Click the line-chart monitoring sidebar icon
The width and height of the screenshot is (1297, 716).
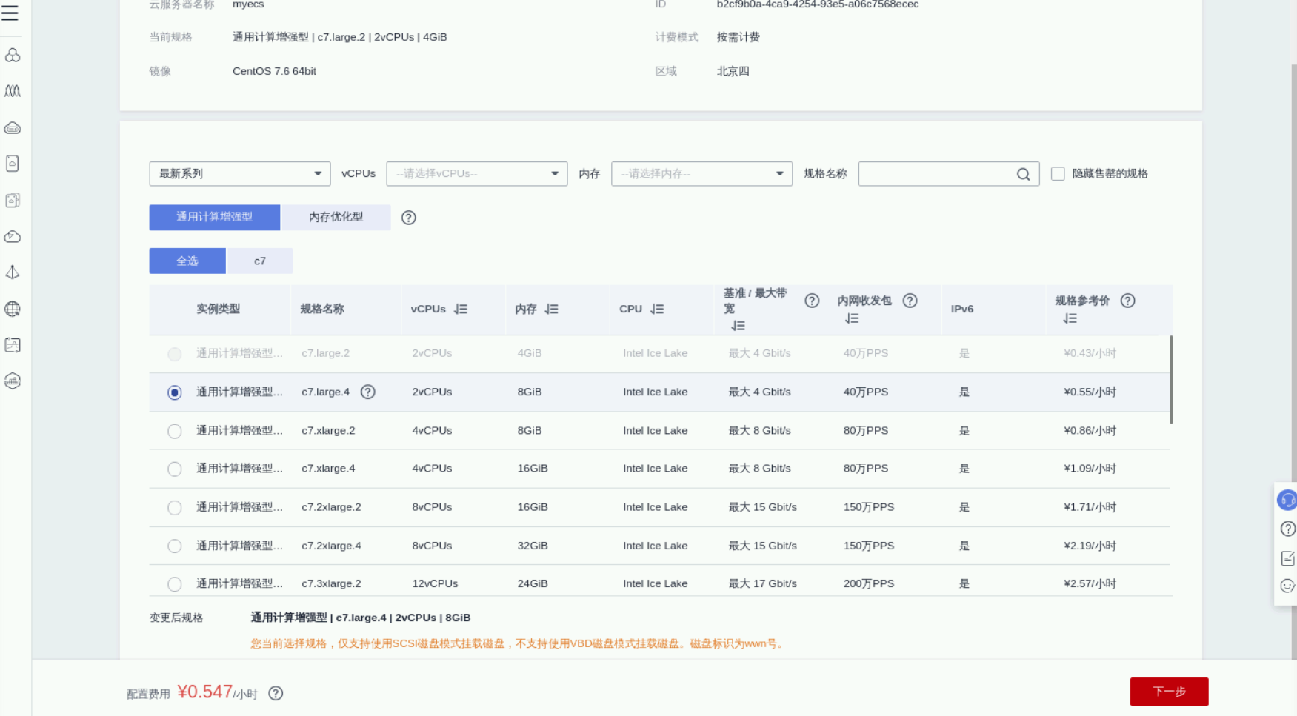pos(13,345)
